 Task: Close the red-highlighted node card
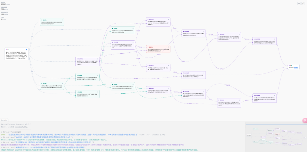click(168, 47)
